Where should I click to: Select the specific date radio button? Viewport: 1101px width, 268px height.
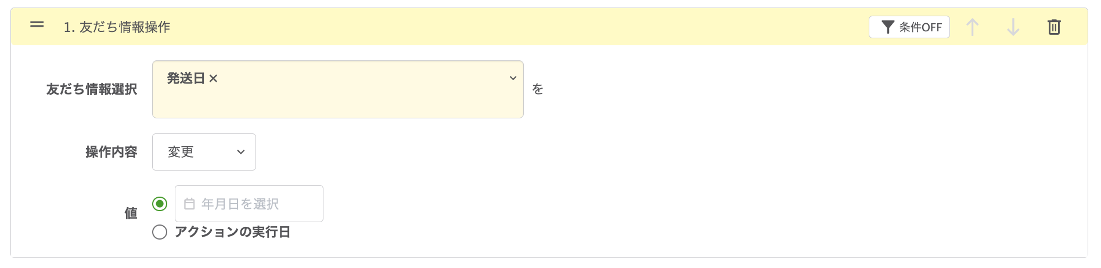pos(160,204)
